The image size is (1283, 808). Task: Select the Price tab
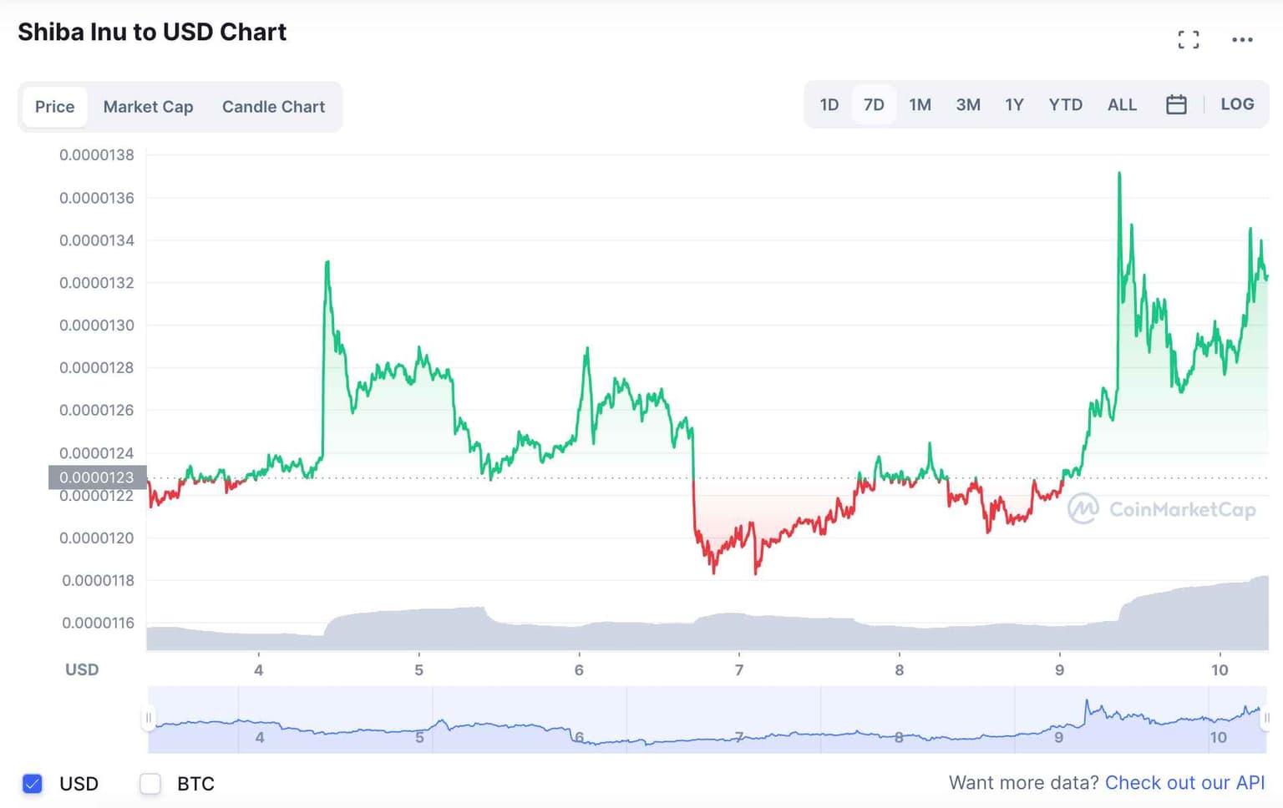54,107
